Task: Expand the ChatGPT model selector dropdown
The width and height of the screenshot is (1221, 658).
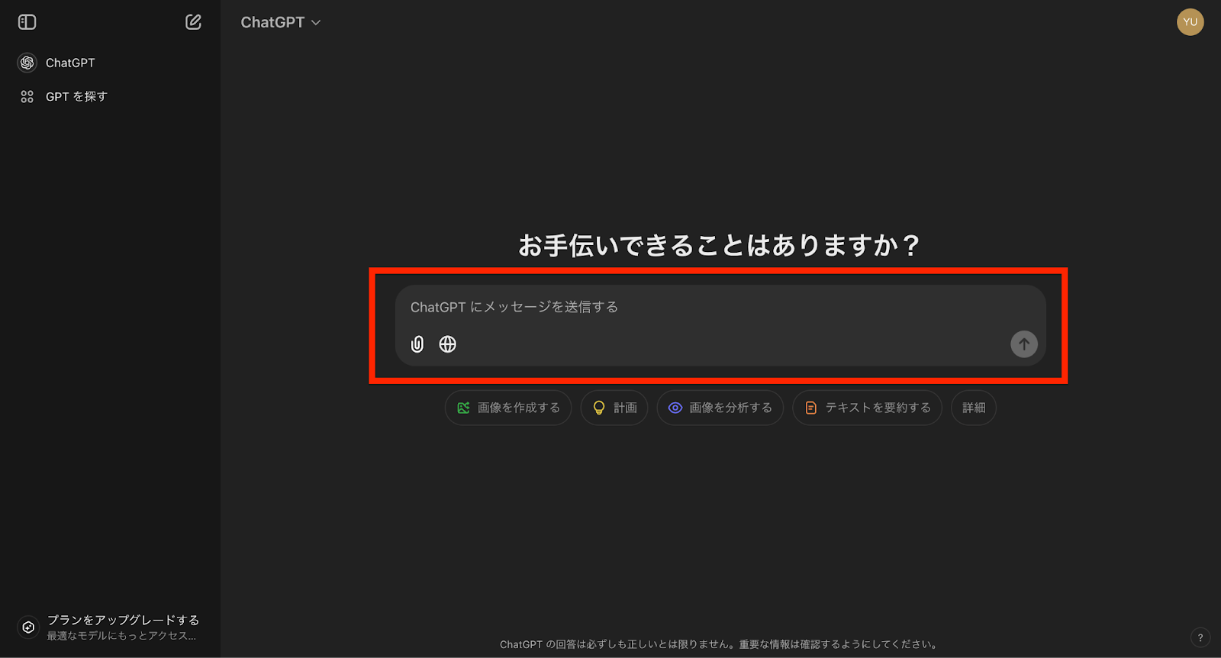Action: point(280,22)
